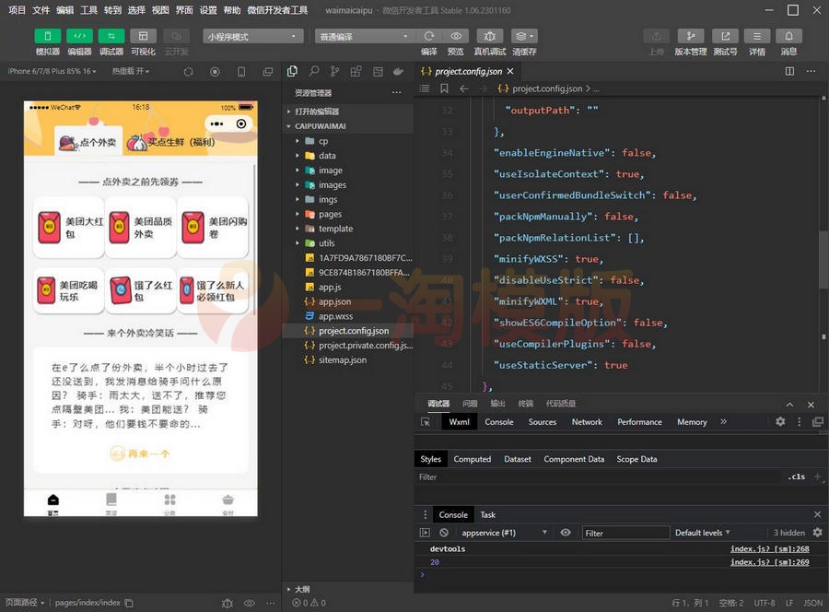The image size is (829, 612).
Task: Open the project details icon
Action: tap(757, 36)
